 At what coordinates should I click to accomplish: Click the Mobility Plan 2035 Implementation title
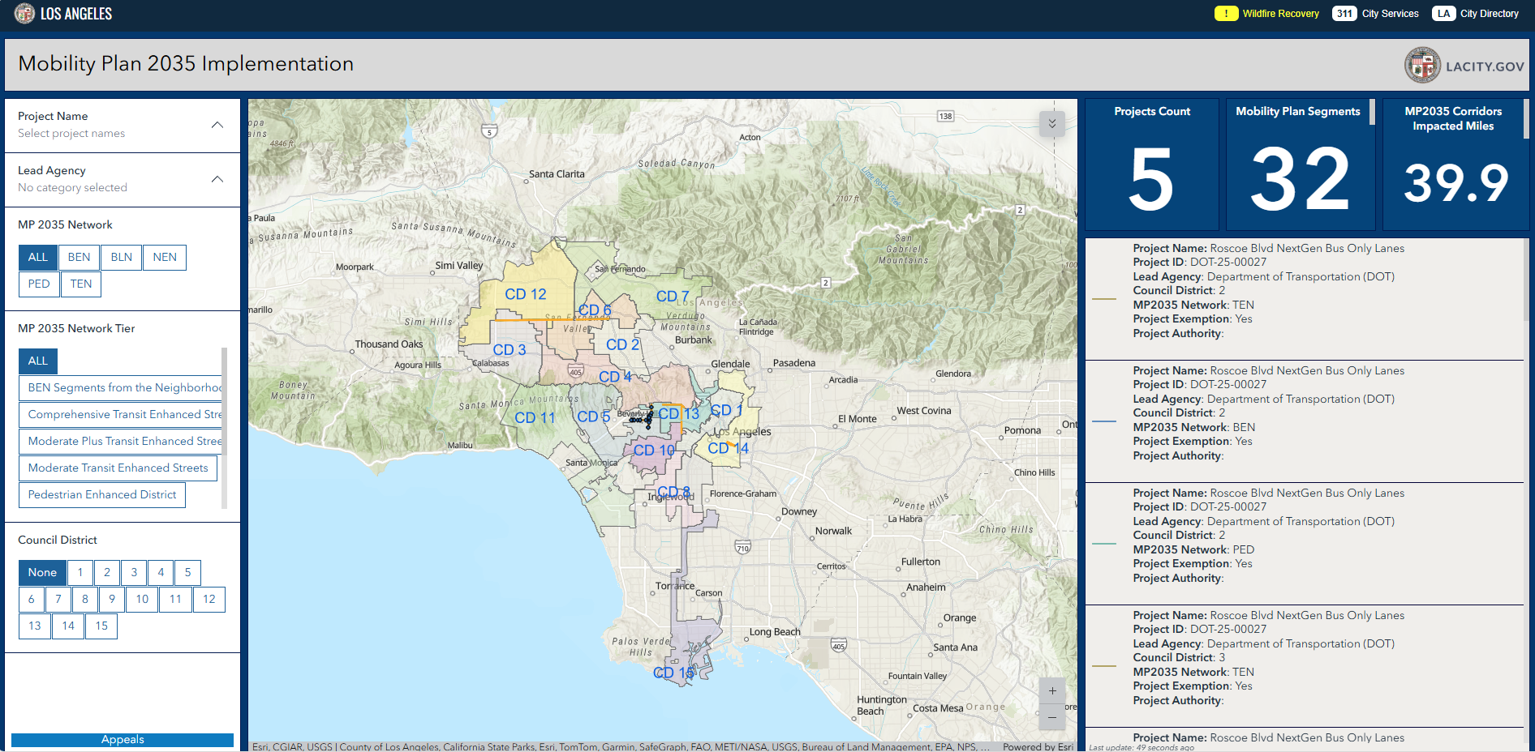[x=186, y=64]
